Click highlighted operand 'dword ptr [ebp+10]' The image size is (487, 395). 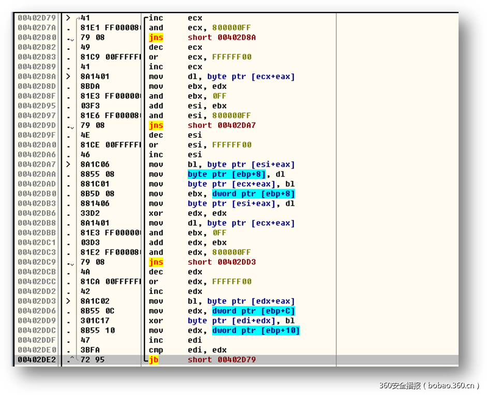tap(256, 330)
